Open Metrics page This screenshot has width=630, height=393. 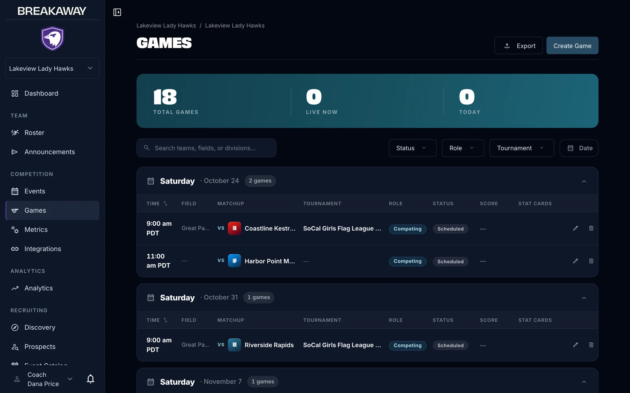[x=52, y=230]
